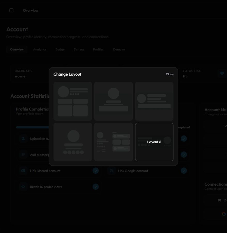Click the checkmark for Link Discord account
The height and width of the screenshot is (233, 227).
(x=96, y=171)
